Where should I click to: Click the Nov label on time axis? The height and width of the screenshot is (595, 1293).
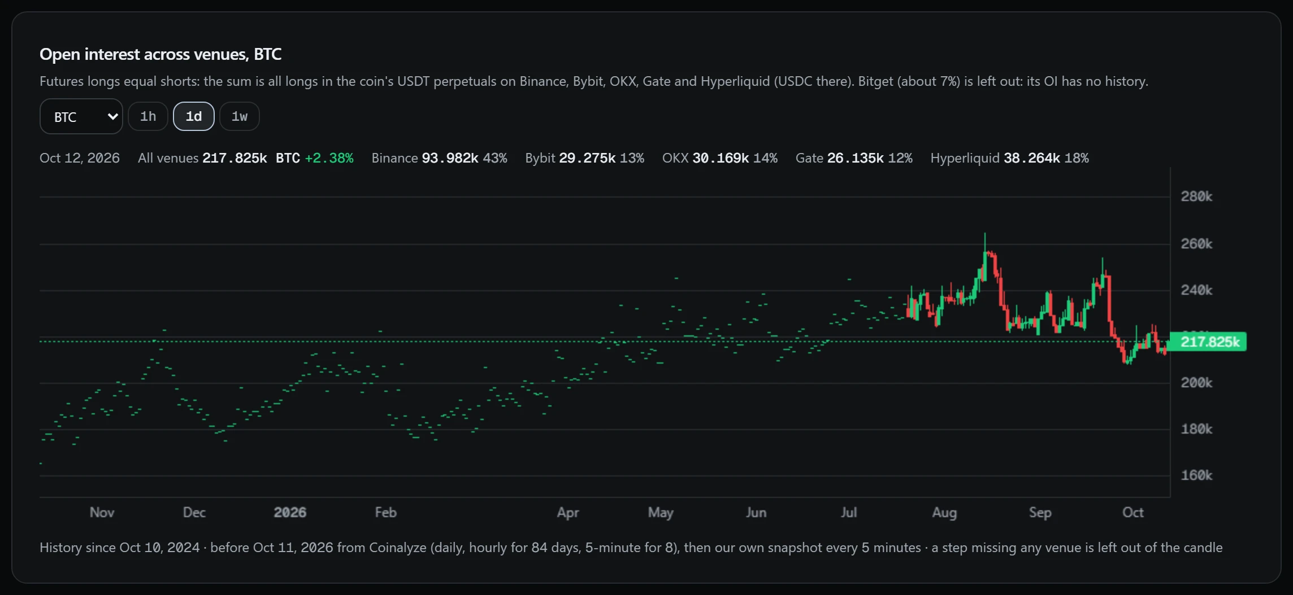[x=102, y=513]
